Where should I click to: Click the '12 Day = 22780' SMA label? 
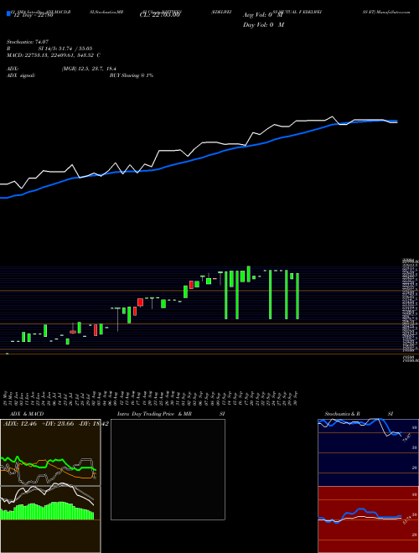pos(32,15)
